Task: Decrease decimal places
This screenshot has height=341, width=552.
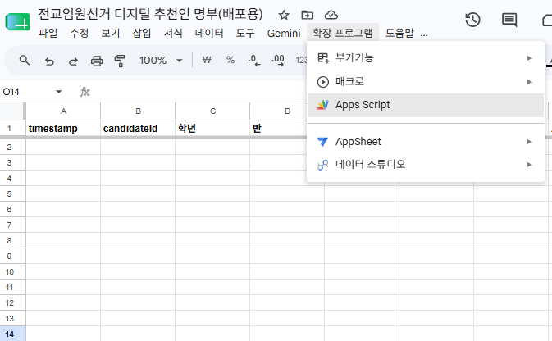Action: coord(254,60)
